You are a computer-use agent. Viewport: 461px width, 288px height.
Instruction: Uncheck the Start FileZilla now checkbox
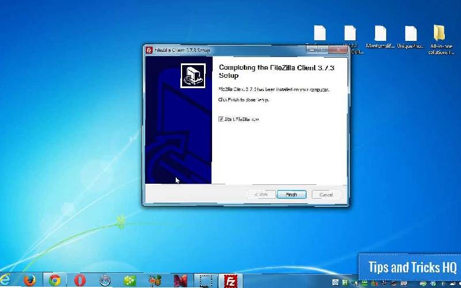pos(221,119)
